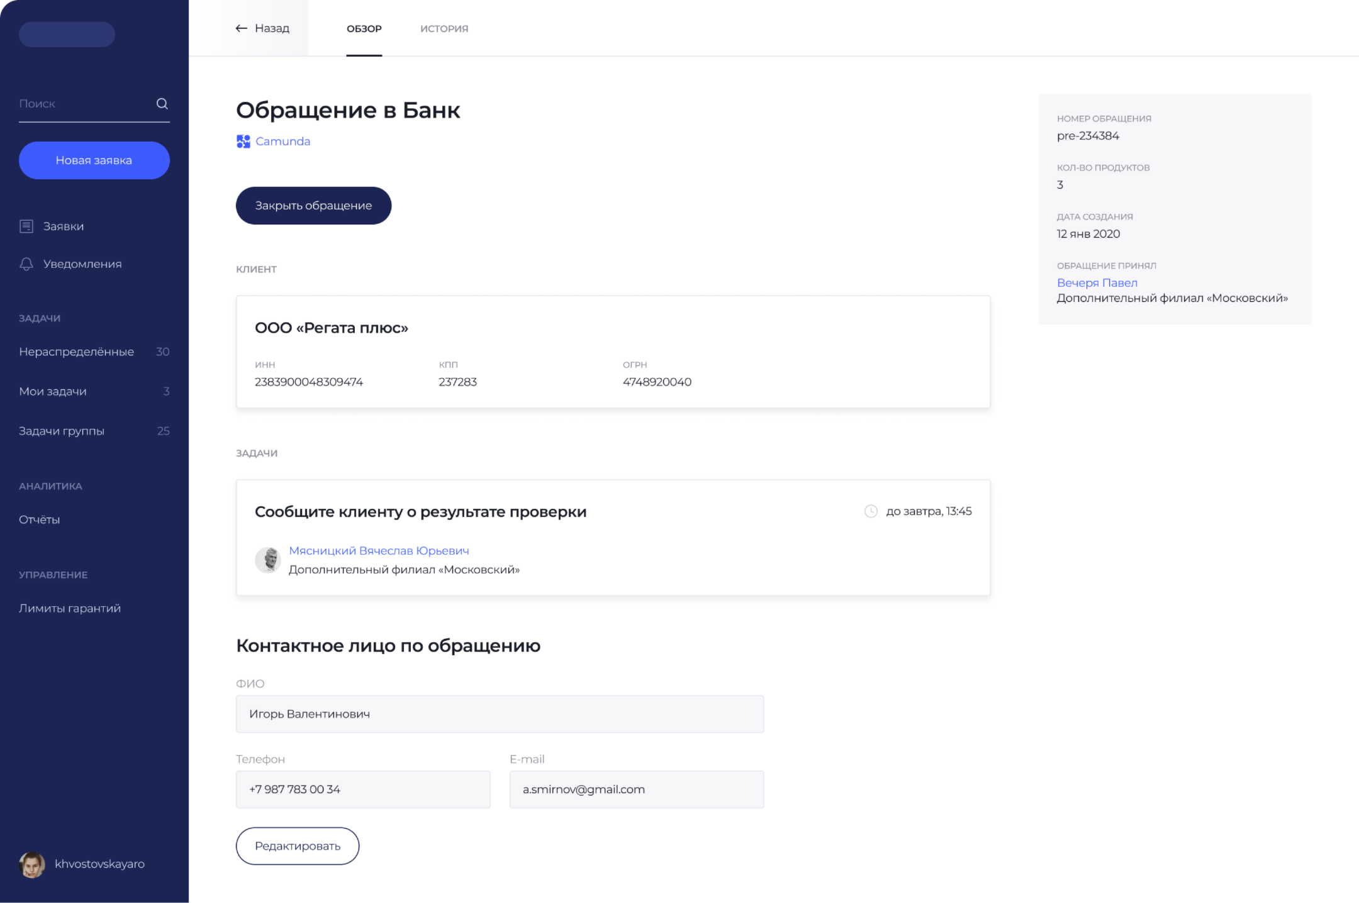Image resolution: width=1359 pixels, height=903 pixels.
Task: Click the clock icon on the task deadline
Action: [x=871, y=511]
